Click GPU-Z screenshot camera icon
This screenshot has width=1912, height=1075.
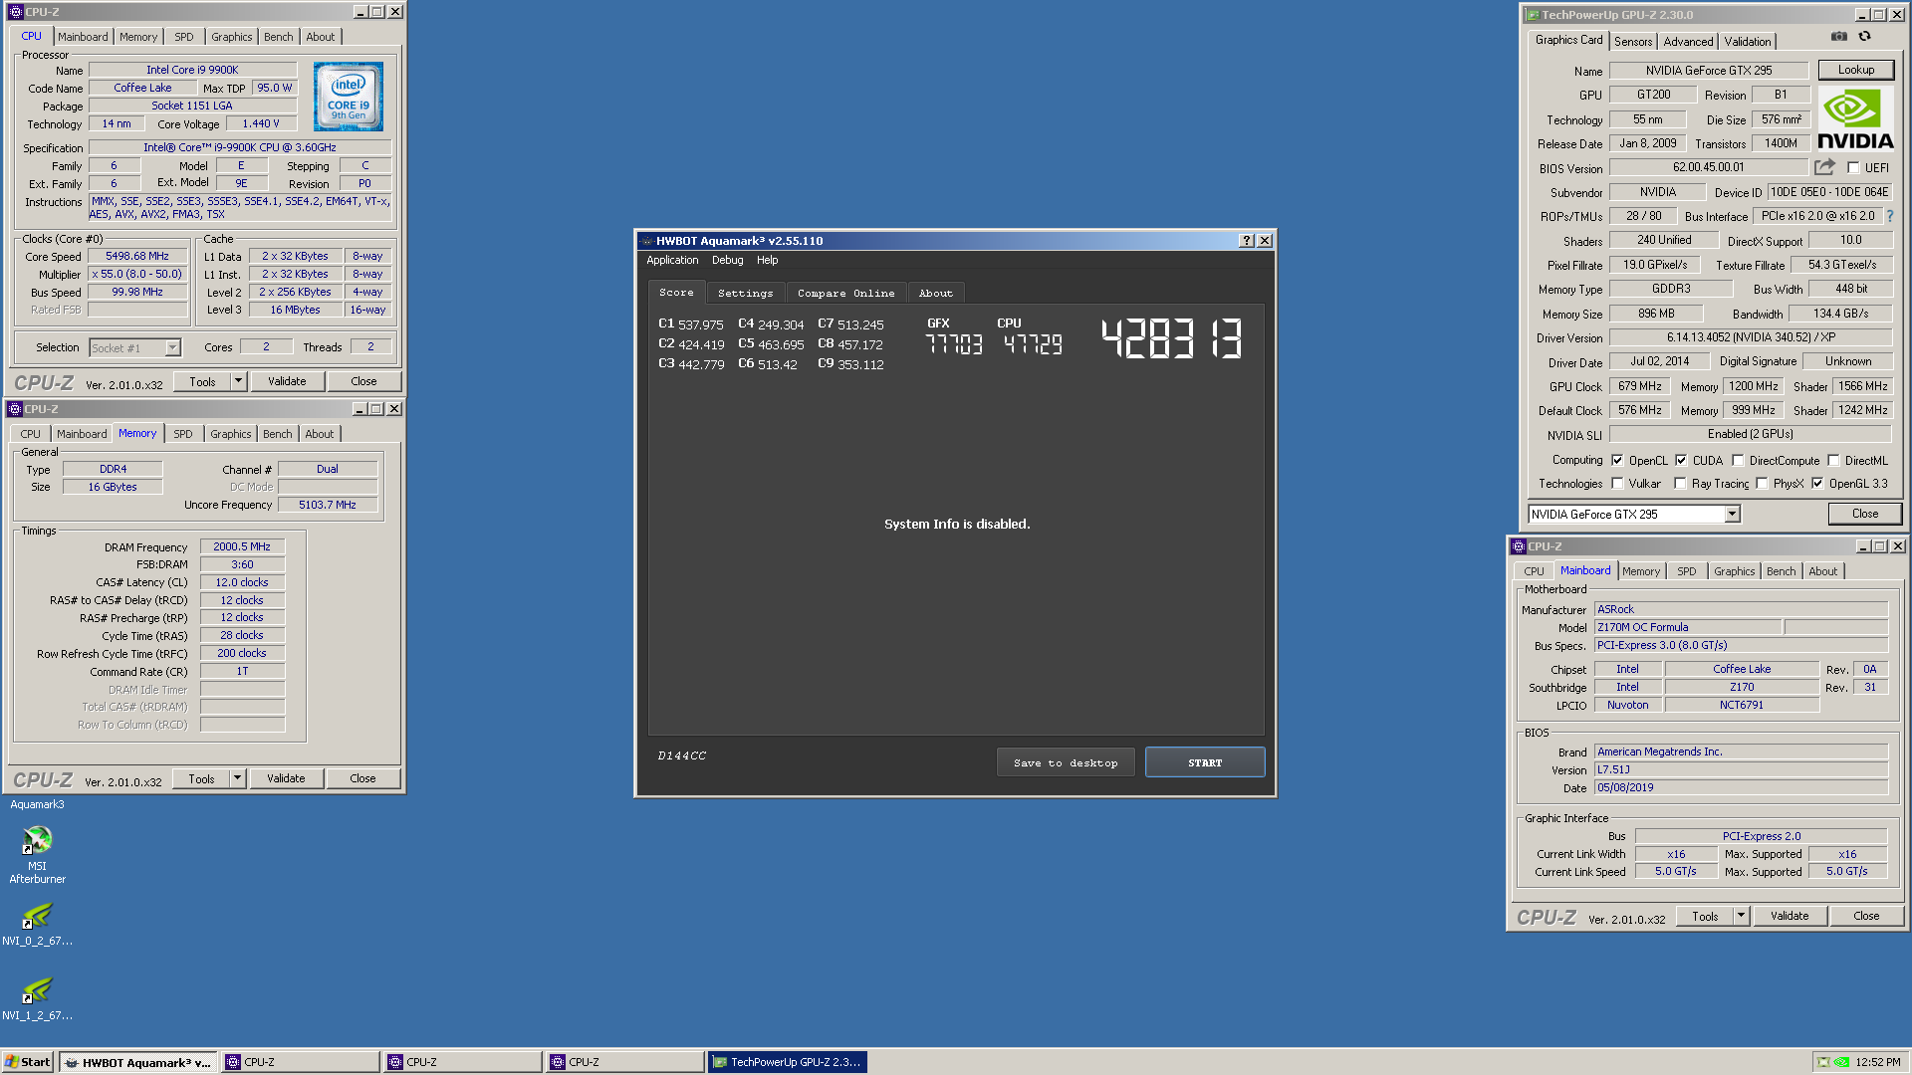(1838, 37)
